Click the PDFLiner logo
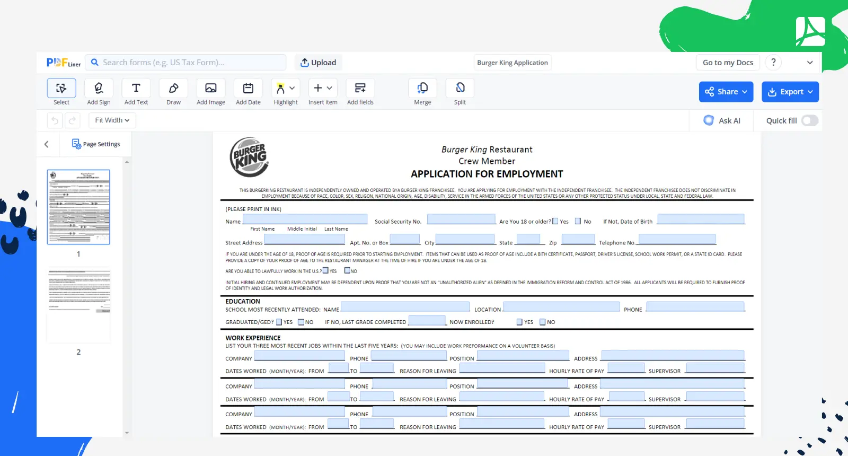848x456 pixels. [63, 63]
